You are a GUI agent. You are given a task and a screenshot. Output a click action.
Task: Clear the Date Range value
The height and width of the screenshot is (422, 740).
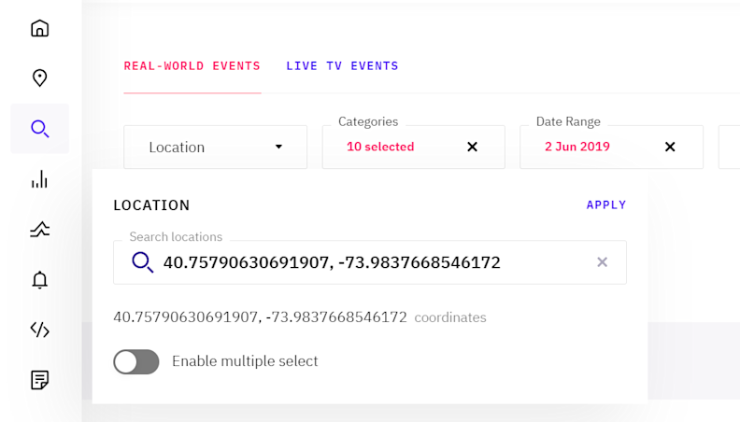(x=670, y=147)
